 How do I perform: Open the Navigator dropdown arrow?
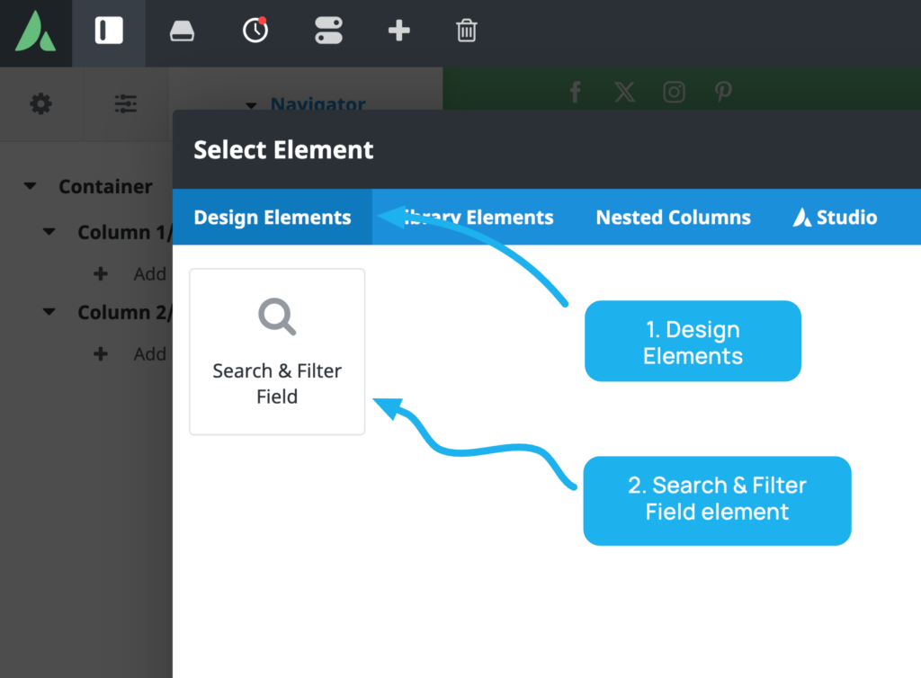tap(251, 106)
